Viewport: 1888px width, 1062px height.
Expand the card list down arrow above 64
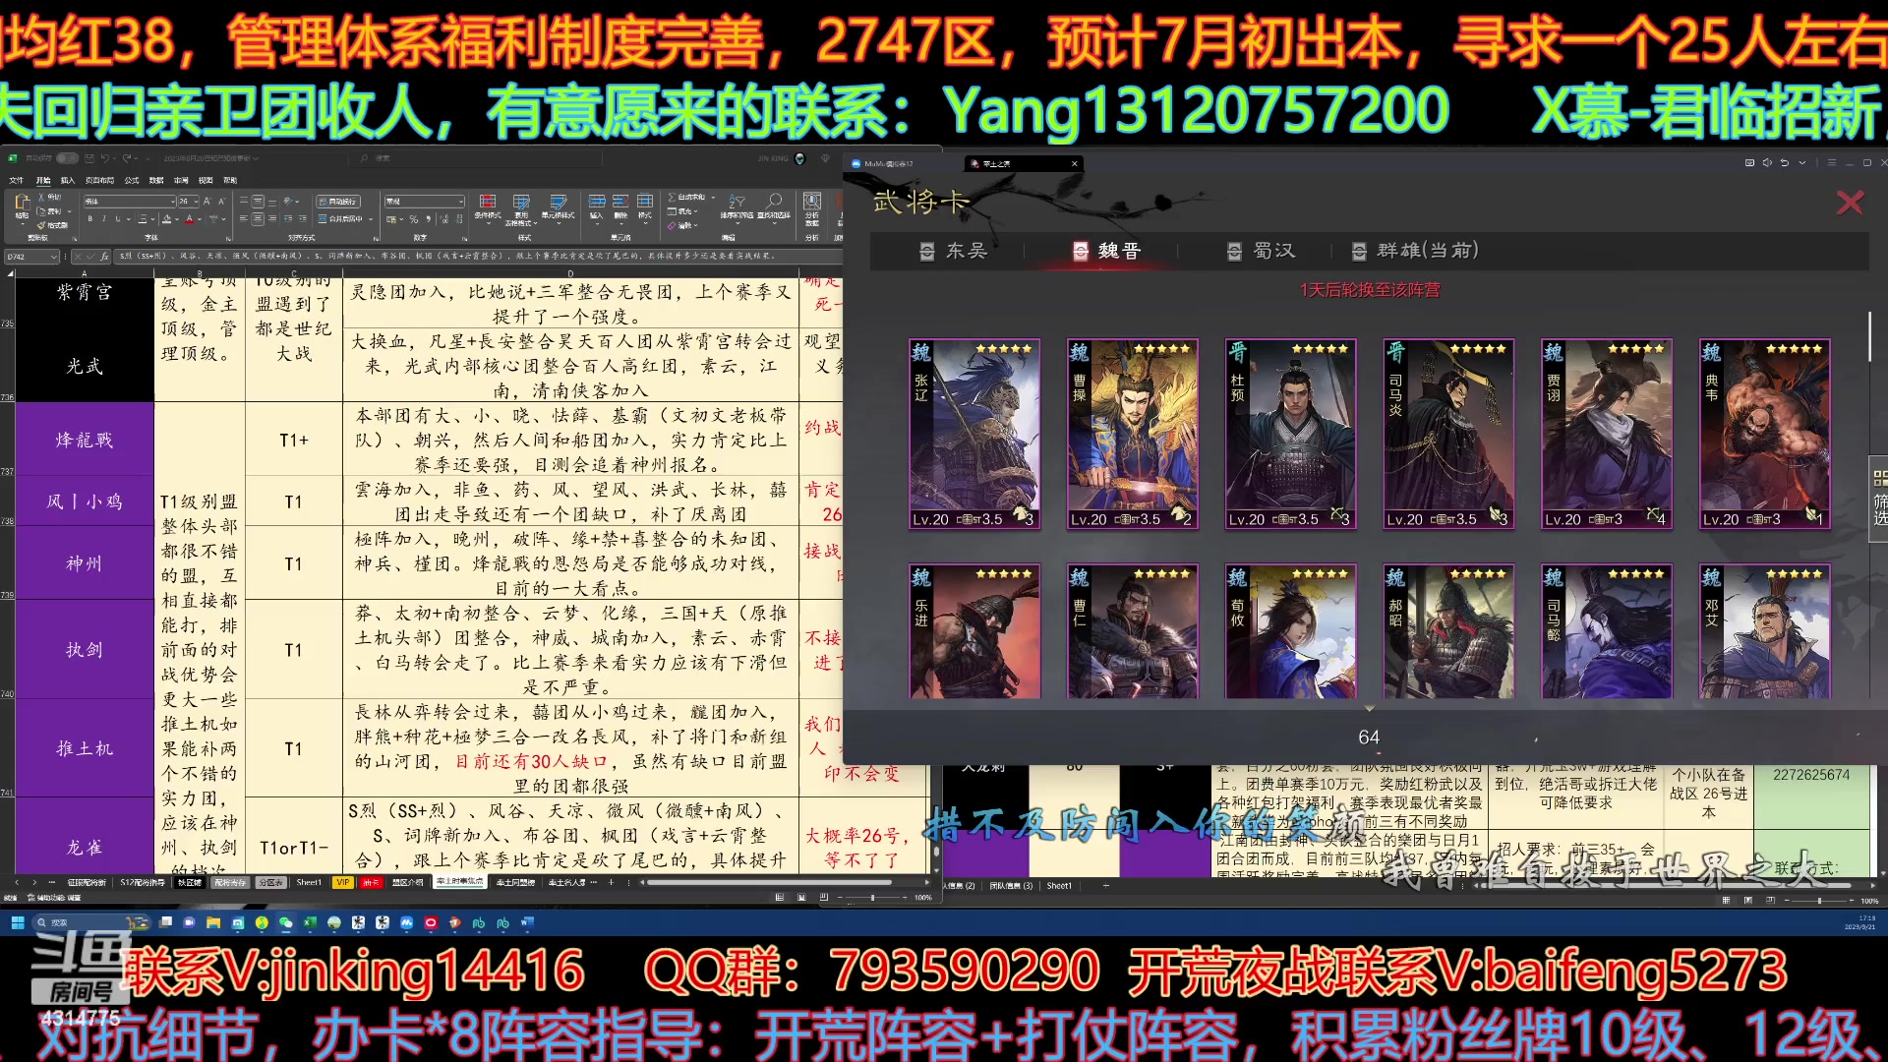(x=1369, y=709)
